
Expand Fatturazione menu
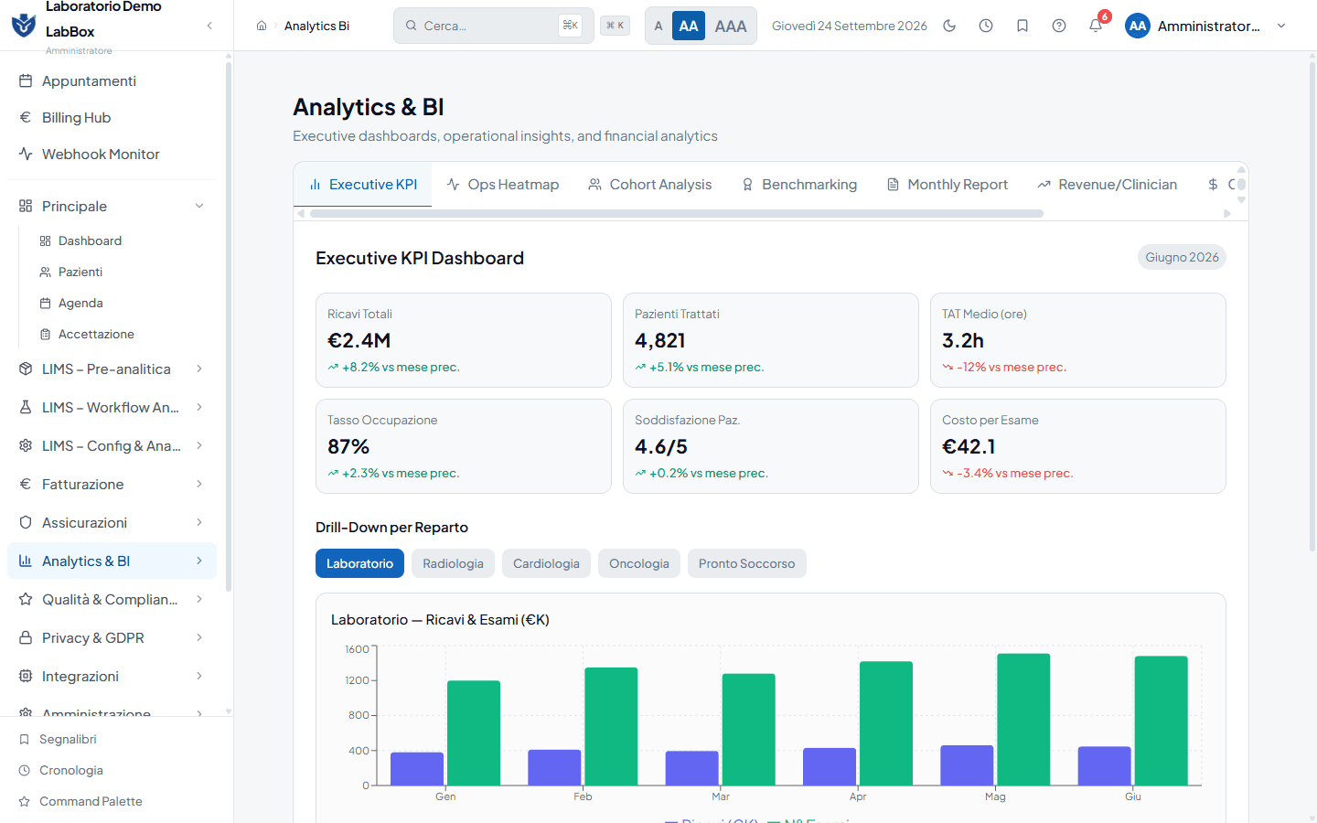(112, 484)
